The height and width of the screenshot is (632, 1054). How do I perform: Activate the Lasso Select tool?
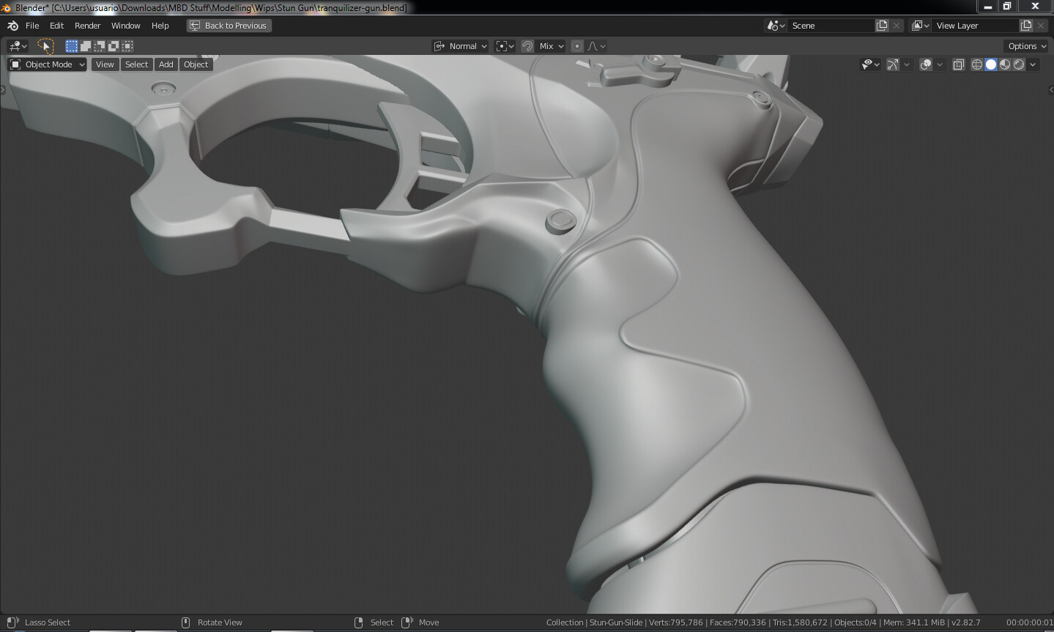(45, 45)
